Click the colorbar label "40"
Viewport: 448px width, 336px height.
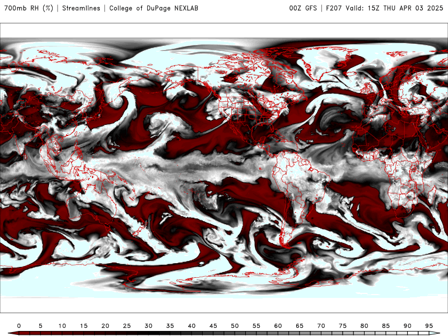(x=192, y=326)
